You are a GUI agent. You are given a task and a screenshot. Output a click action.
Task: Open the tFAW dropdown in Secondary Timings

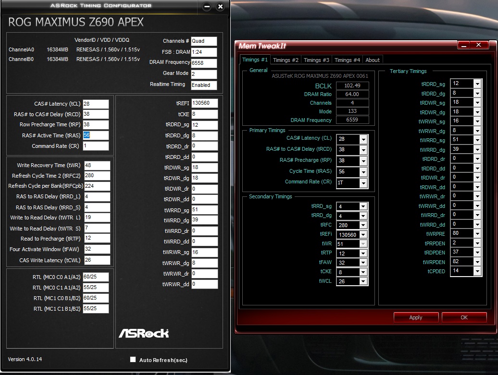[x=363, y=263]
